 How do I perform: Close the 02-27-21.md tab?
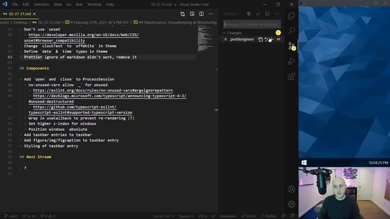tap(35, 14)
